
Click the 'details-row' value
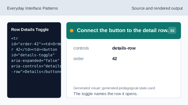(124, 48)
